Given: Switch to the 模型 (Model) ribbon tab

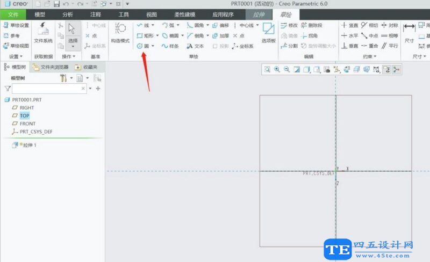Looking at the screenshot, I should tap(40, 14).
